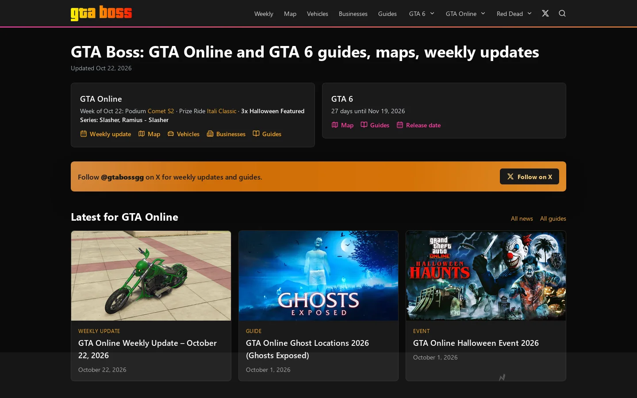Click the X logo inside Follow button
This screenshot has width=637, height=398.
510,176
